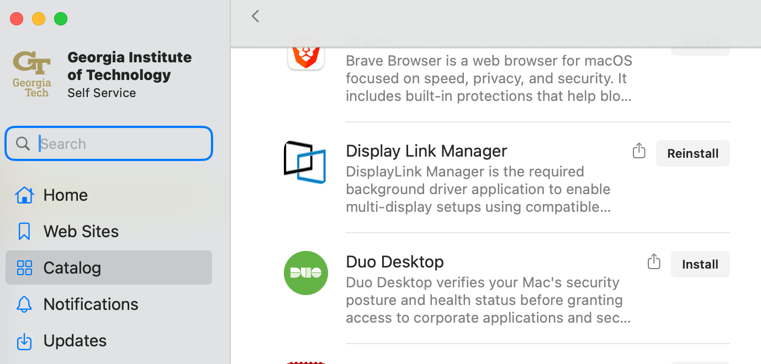Select Catalog in the sidebar
761x364 pixels.
(x=109, y=267)
